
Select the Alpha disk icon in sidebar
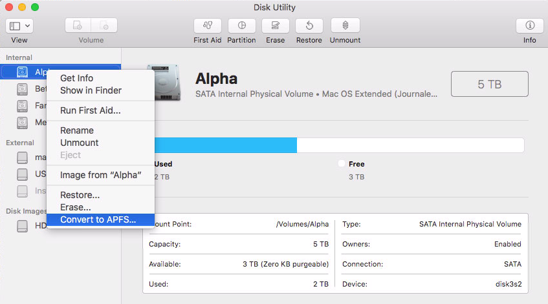[23, 72]
